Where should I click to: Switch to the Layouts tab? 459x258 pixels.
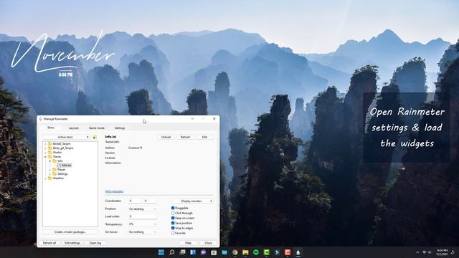coord(73,128)
